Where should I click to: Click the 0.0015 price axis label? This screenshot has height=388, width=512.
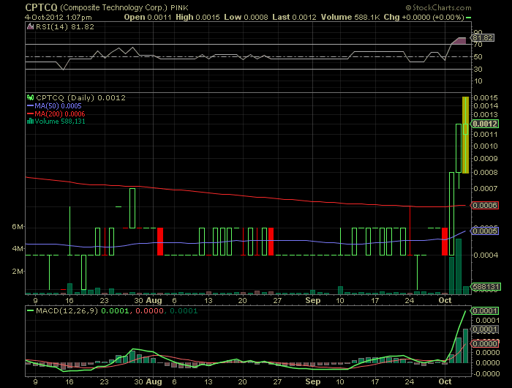[x=486, y=97]
